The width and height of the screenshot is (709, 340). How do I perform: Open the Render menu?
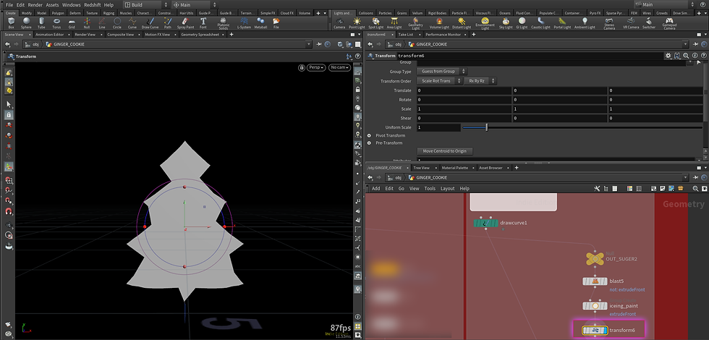(35, 4)
